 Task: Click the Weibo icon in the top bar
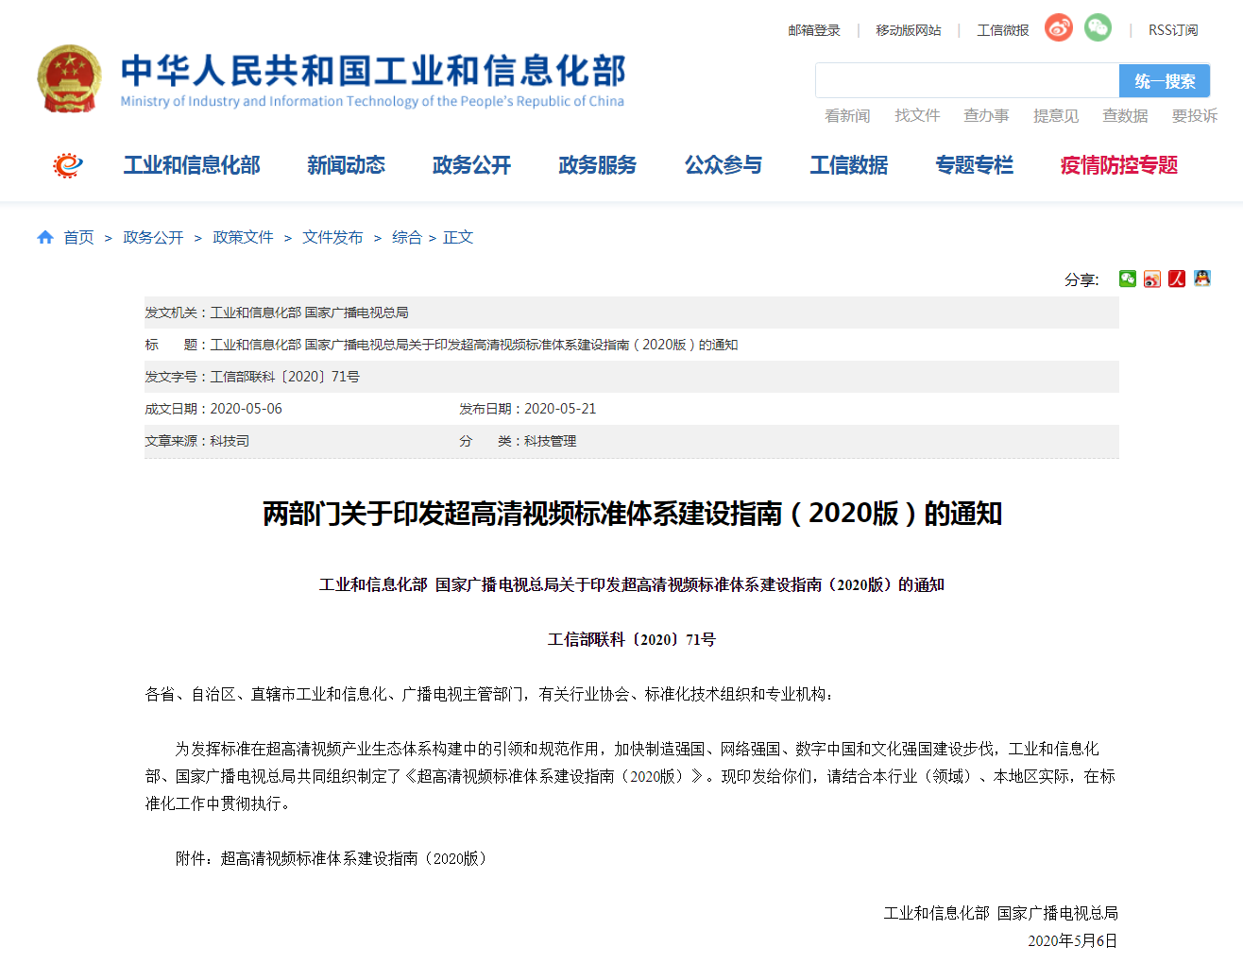(x=1058, y=28)
